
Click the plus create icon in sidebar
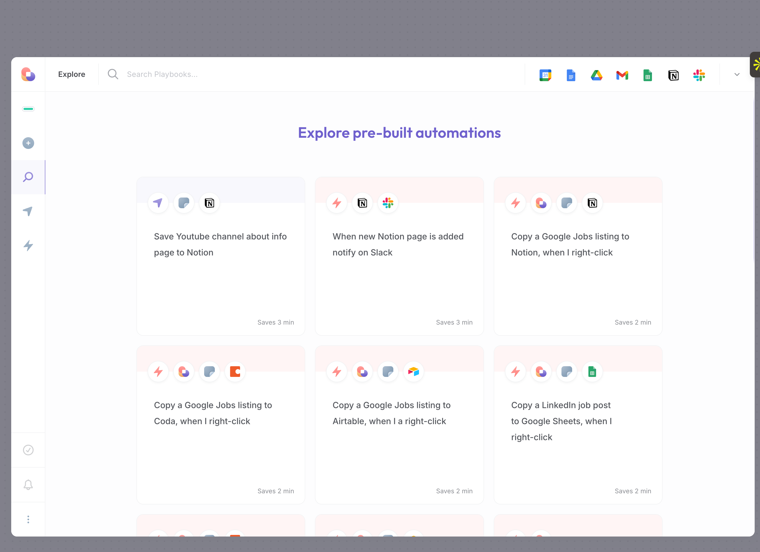[x=28, y=143]
